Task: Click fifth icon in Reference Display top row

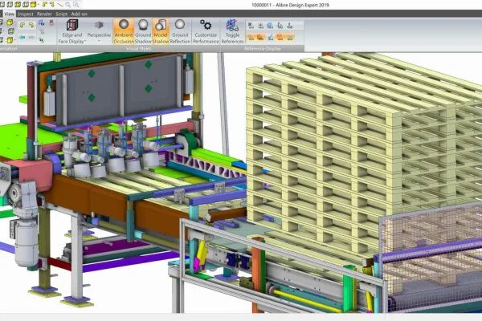Action: (x=289, y=26)
